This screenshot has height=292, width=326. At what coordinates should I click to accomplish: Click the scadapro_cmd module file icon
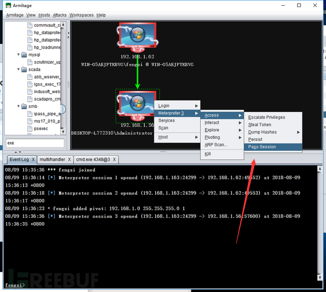click(30, 99)
